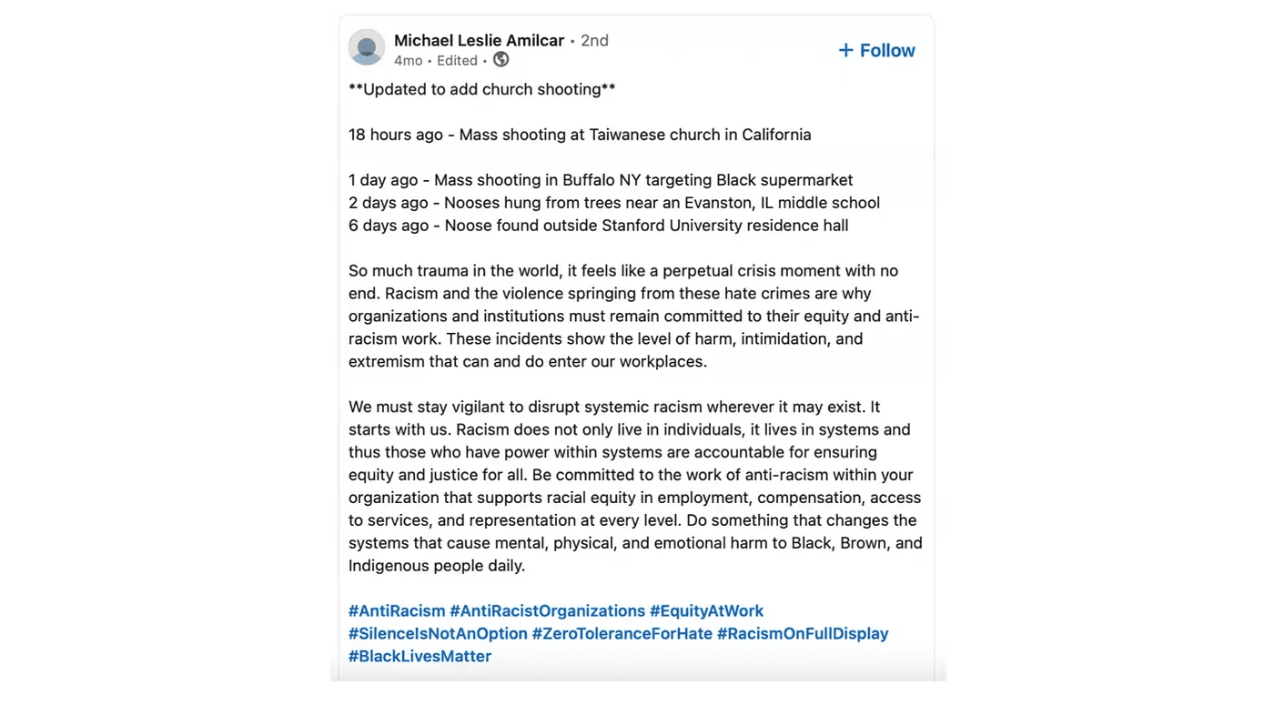Click the Edited label

[457, 61]
